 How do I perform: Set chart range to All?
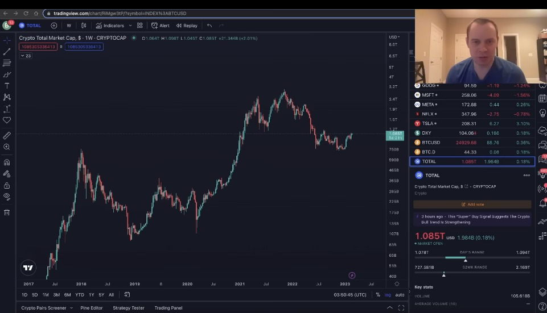(112, 295)
